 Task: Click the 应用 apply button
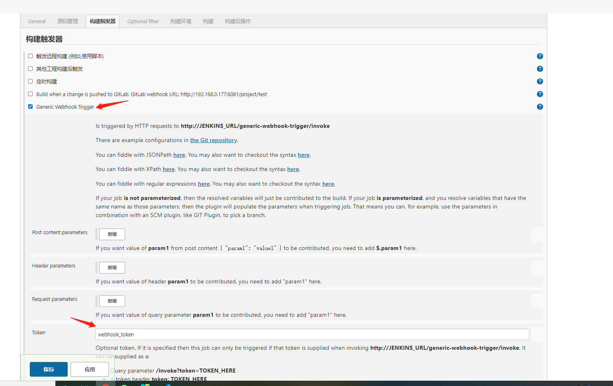90,369
